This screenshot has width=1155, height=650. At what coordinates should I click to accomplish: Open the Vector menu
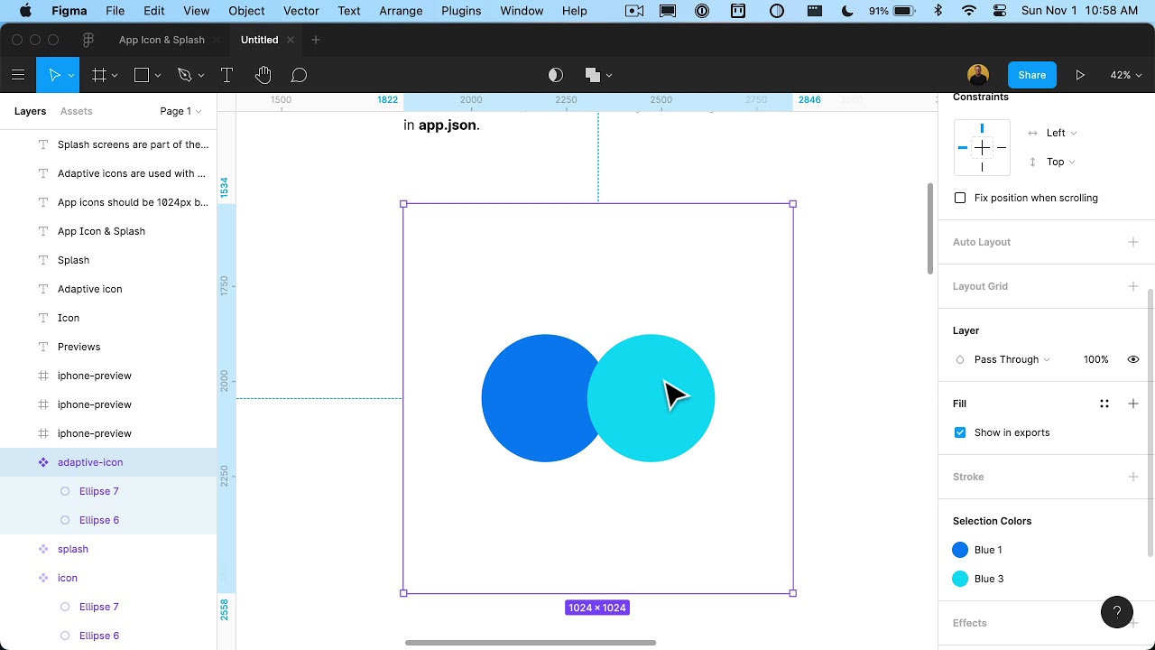(301, 11)
